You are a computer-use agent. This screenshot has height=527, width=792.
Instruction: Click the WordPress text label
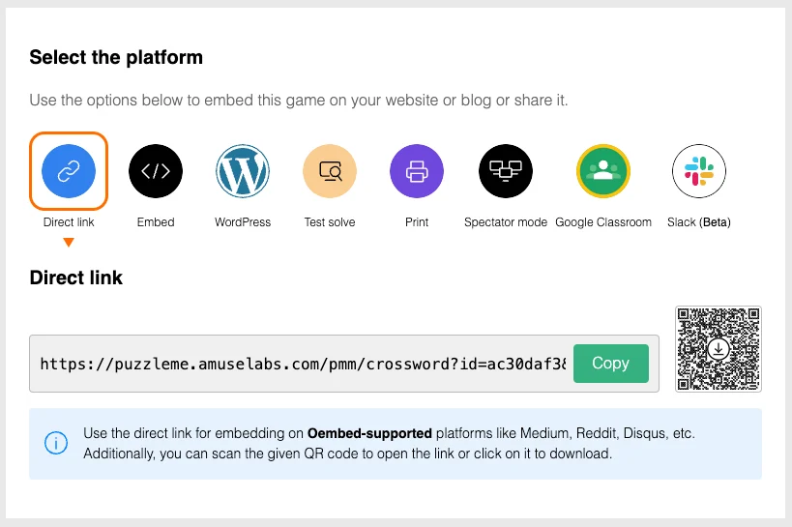pos(243,222)
